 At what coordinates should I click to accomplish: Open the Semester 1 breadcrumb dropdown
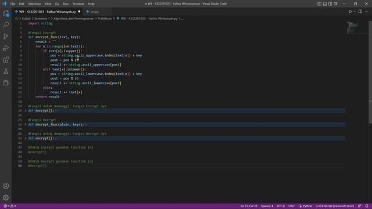[42, 19]
